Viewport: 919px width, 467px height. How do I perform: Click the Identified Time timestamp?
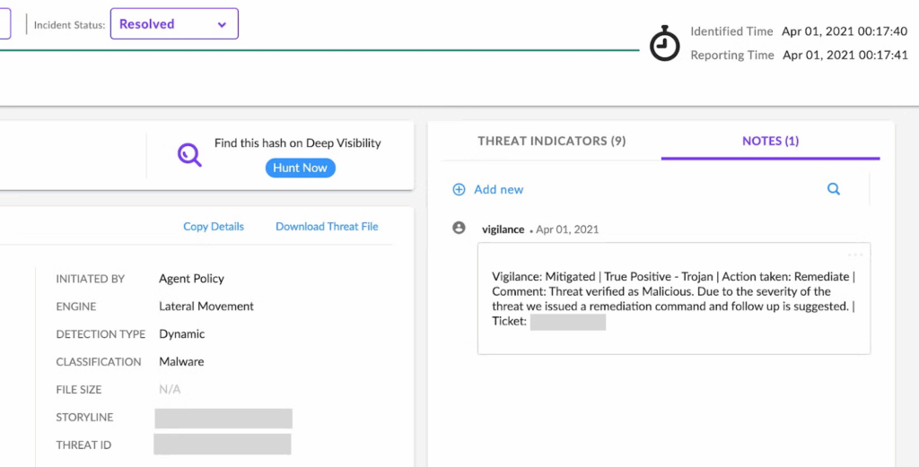pos(845,31)
